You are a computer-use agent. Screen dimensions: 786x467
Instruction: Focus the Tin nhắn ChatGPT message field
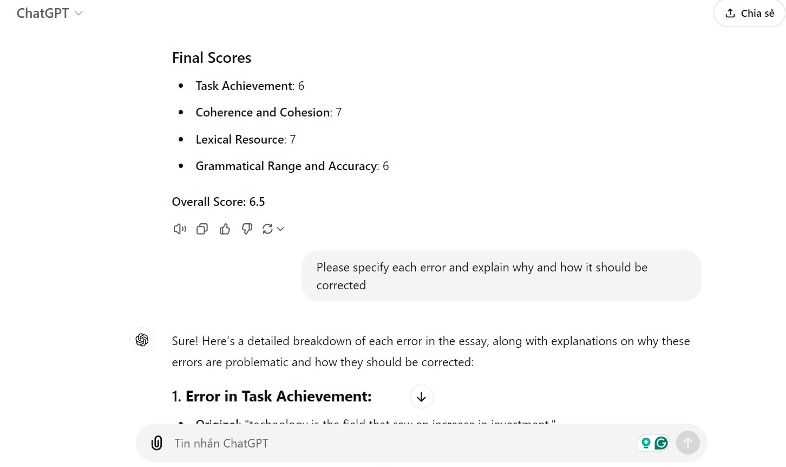coord(401,443)
